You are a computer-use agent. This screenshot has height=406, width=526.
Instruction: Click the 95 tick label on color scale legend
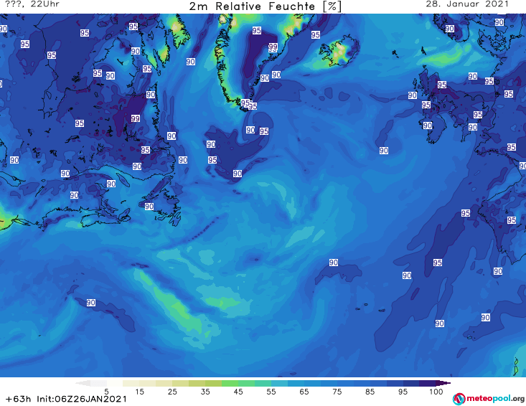403,392
